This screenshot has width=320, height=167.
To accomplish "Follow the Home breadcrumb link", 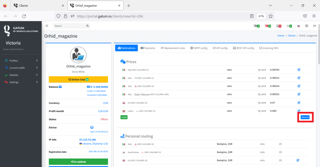I will pos(281,36).
